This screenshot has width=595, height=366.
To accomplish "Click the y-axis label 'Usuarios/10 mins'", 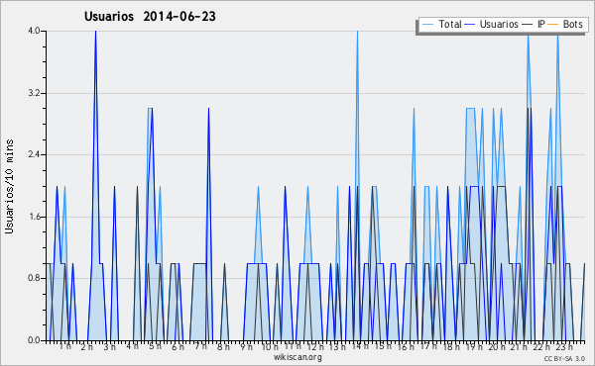I will click(x=9, y=186).
